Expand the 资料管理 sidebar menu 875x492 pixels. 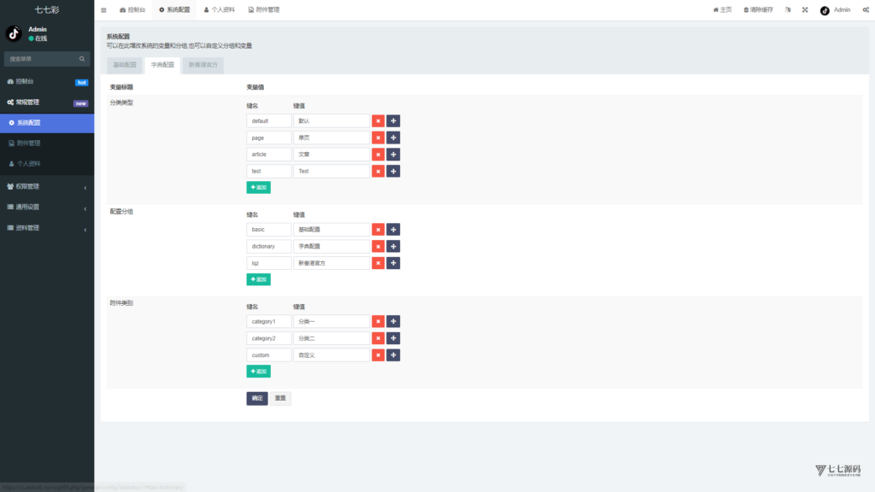point(47,228)
